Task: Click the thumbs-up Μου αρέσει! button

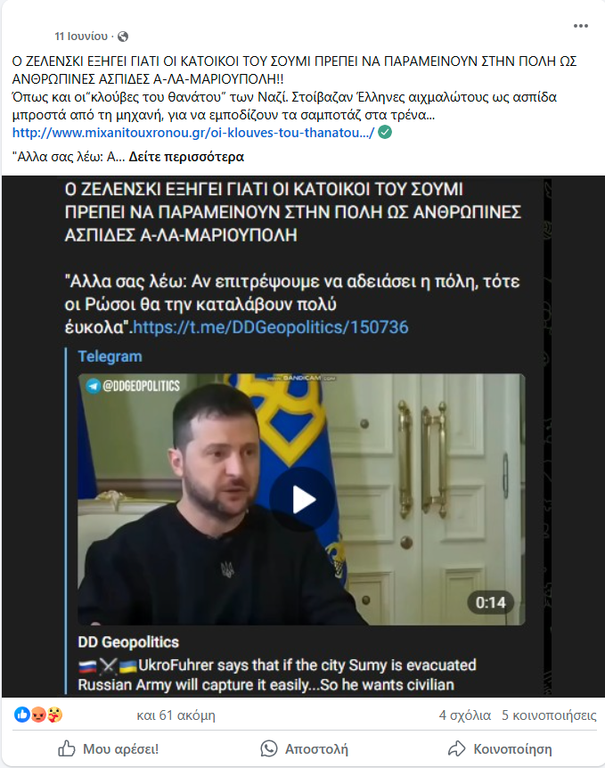Action: coord(108,748)
